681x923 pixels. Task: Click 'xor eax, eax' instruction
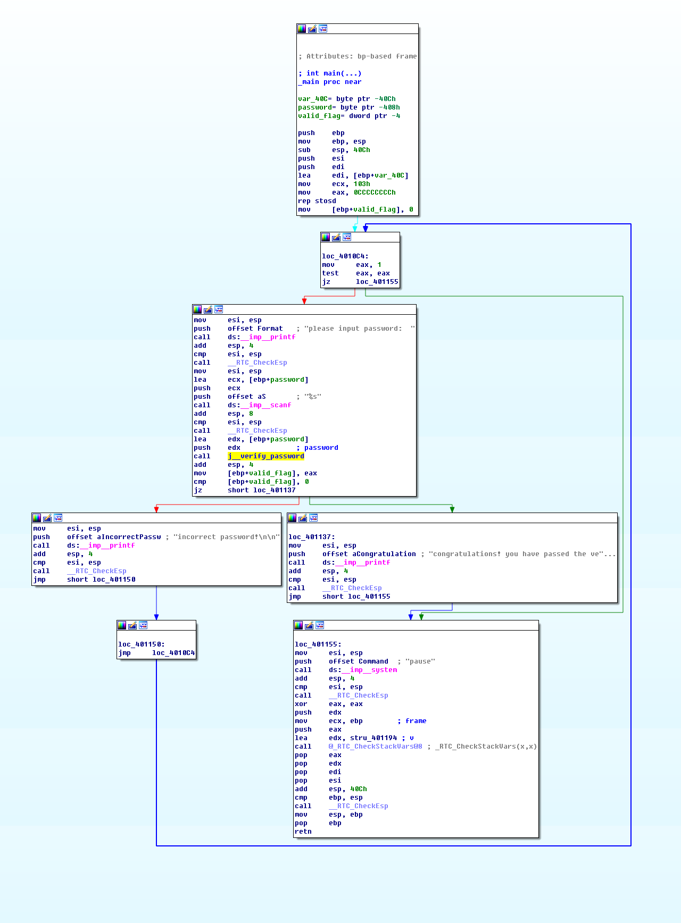pyautogui.click(x=329, y=704)
